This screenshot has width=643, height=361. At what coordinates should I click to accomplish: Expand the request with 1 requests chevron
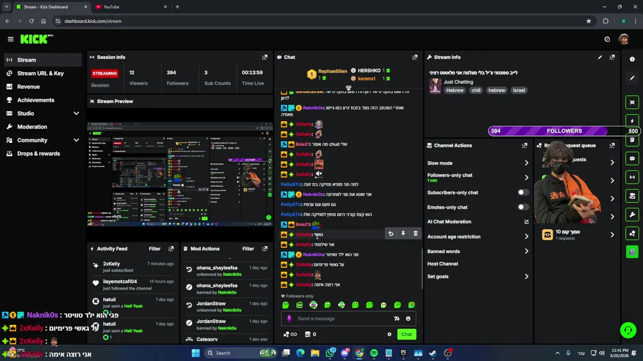(612, 235)
